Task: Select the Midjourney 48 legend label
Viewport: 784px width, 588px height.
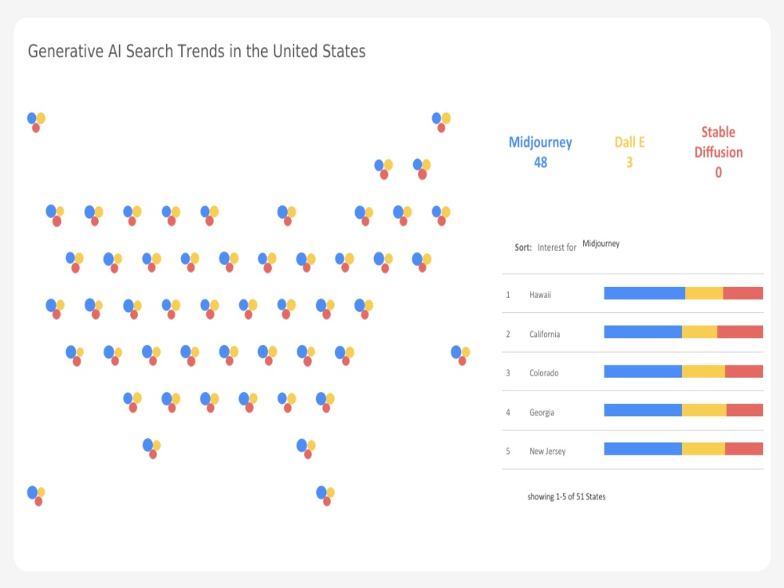Action: [540, 152]
